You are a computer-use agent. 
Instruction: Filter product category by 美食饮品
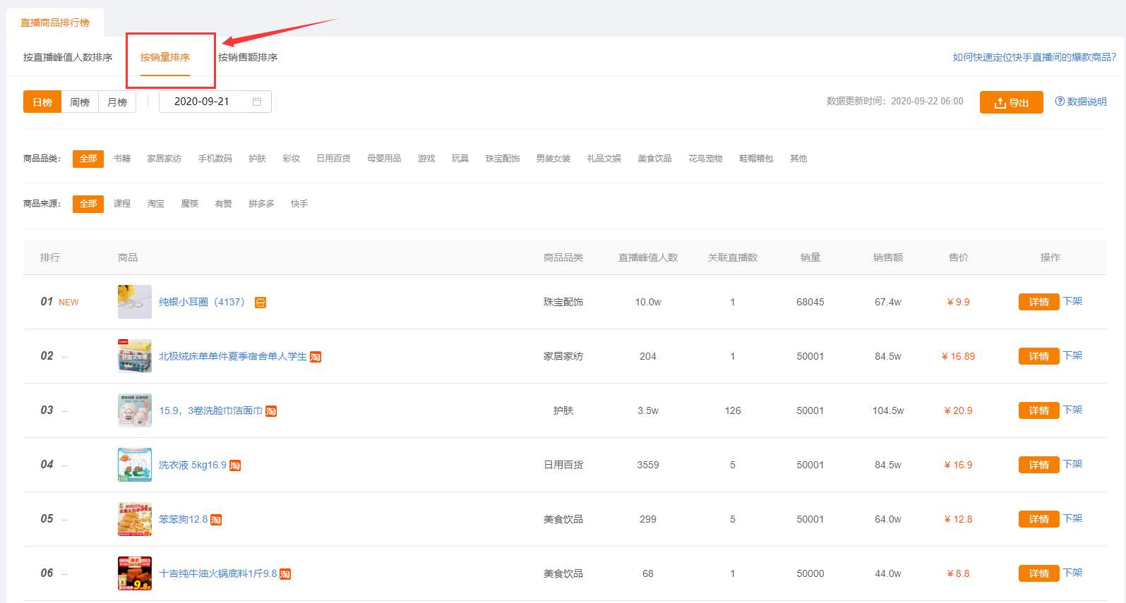tap(654, 159)
